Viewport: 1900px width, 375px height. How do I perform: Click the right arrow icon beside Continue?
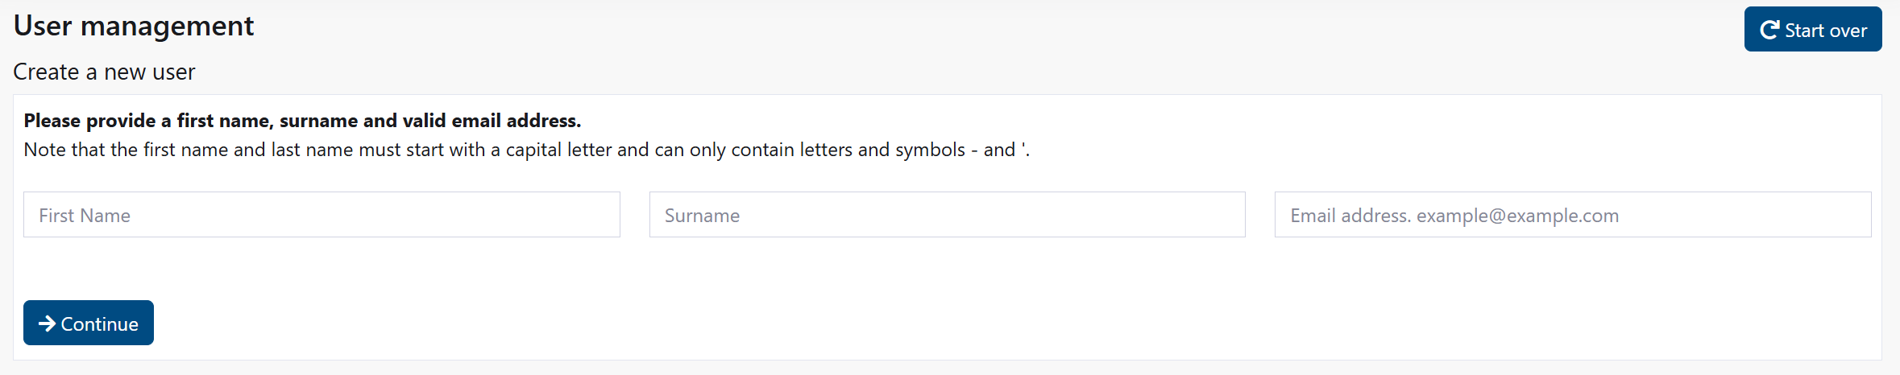[x=47, y=323]
